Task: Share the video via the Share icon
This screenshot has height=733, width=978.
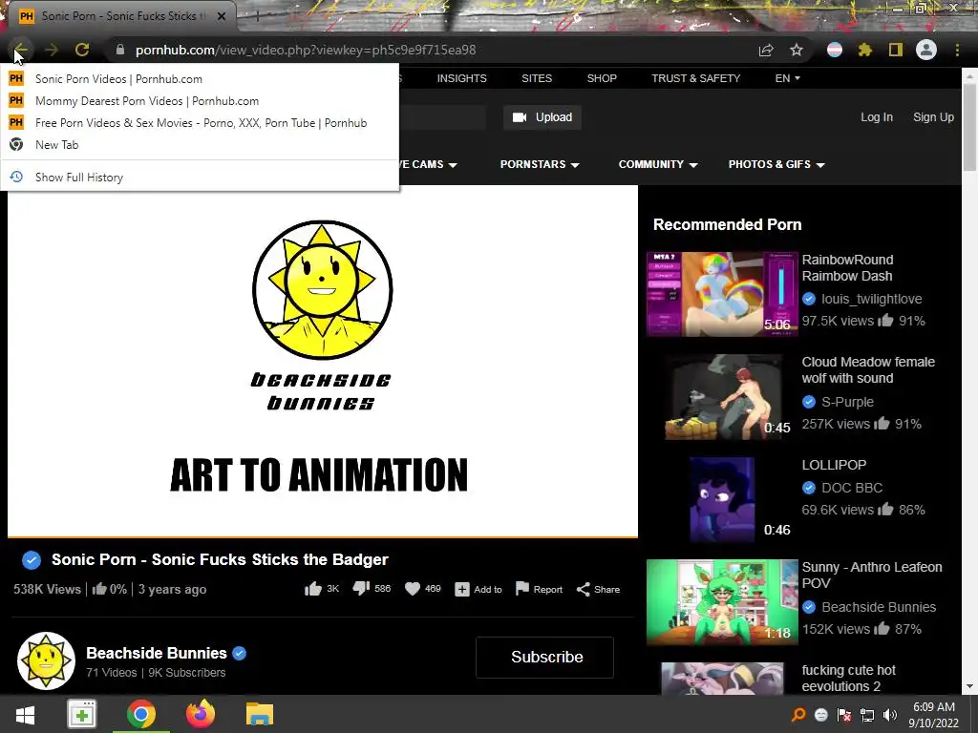Action: 584,589
